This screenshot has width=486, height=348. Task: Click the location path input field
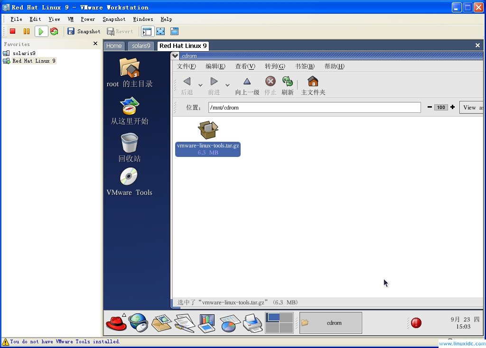pos(314,108)
